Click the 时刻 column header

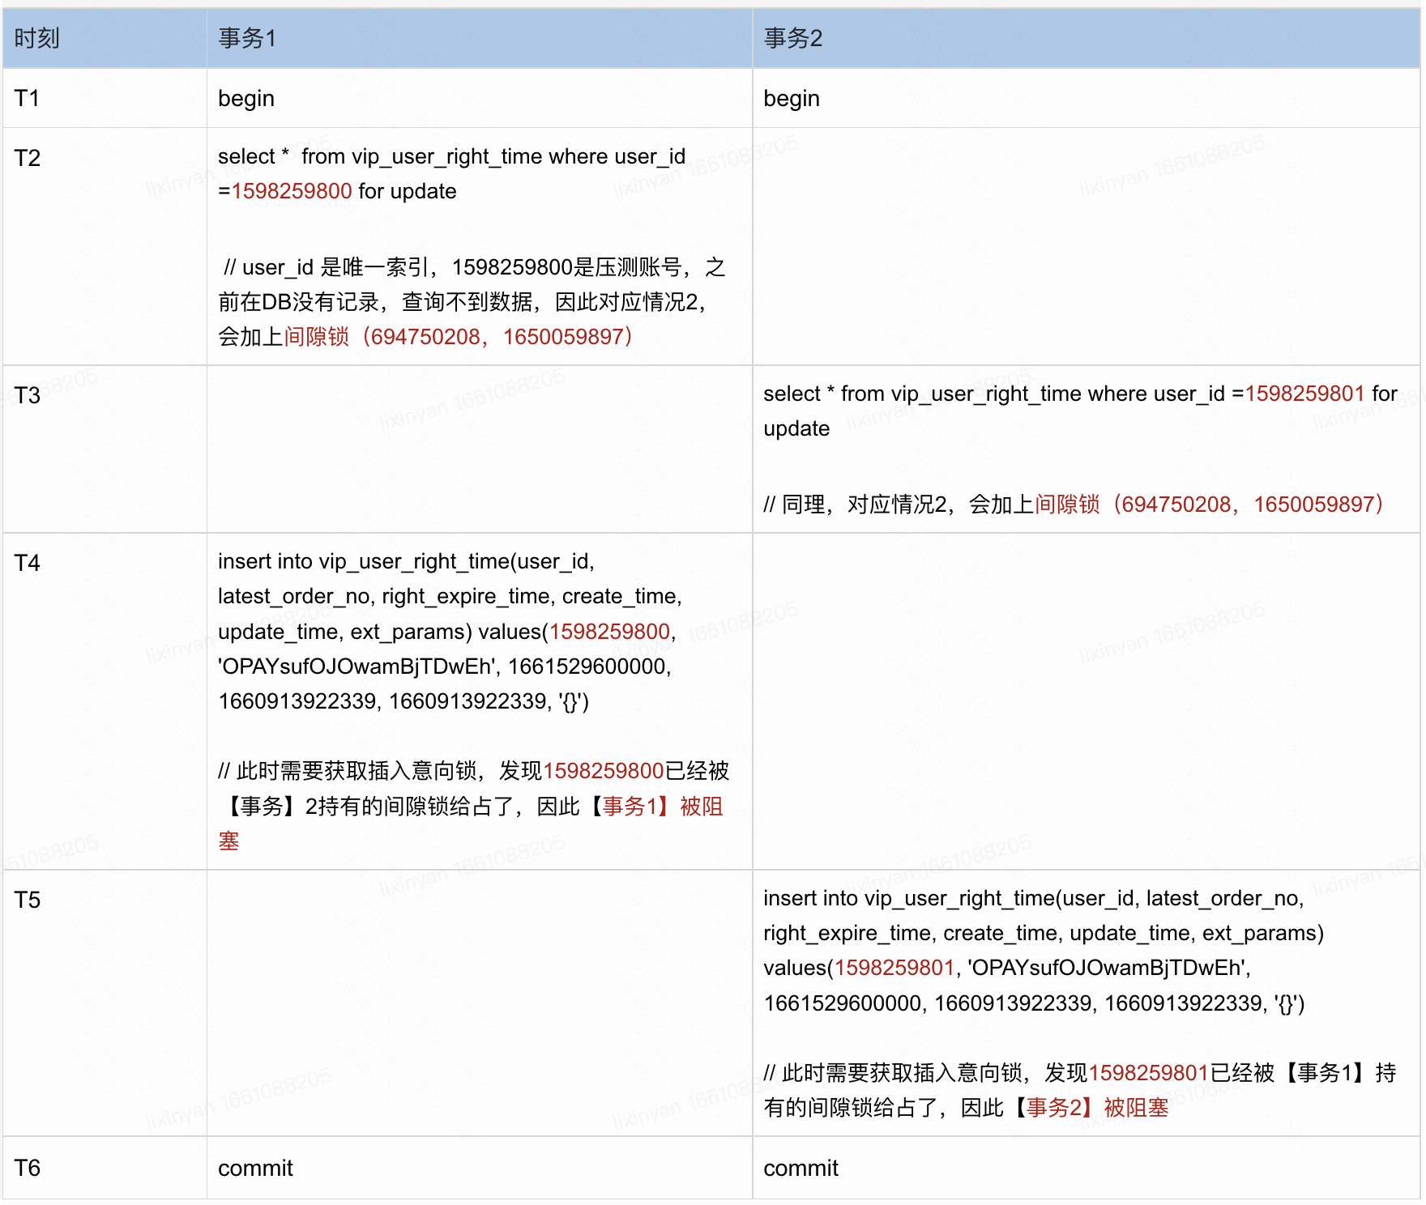point(37,38)
